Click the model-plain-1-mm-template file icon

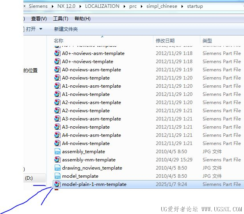pos(57,184)
